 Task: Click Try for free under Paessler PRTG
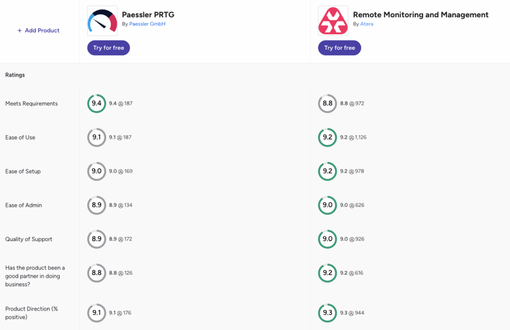(109, 48)
